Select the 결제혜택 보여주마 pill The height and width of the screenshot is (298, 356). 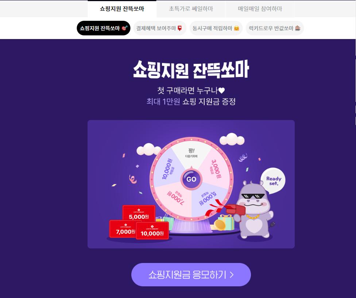160,28
